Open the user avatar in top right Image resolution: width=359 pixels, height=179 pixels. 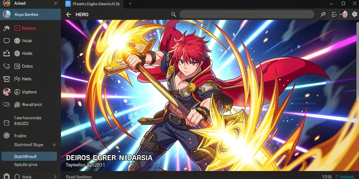344,14
